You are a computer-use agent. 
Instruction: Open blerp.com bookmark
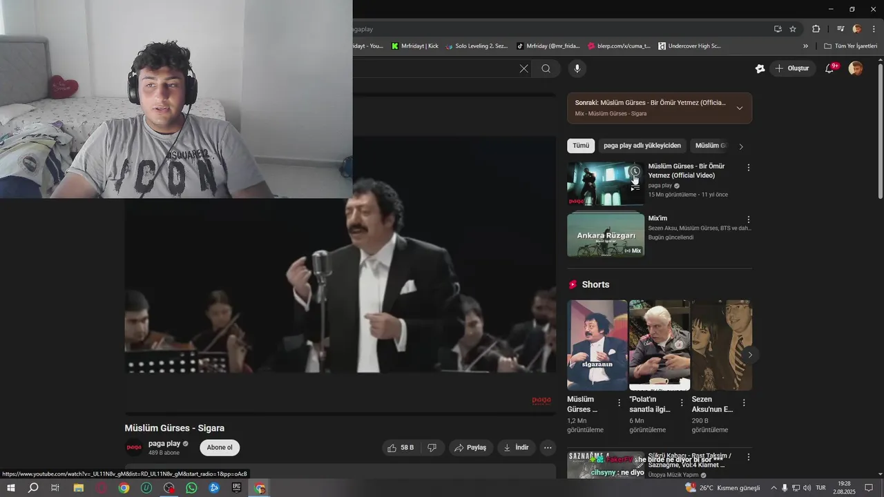[619, 46]
